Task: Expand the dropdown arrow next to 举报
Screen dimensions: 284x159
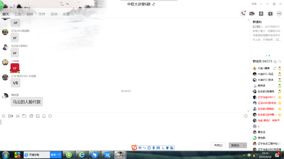Action: [261, 4]
